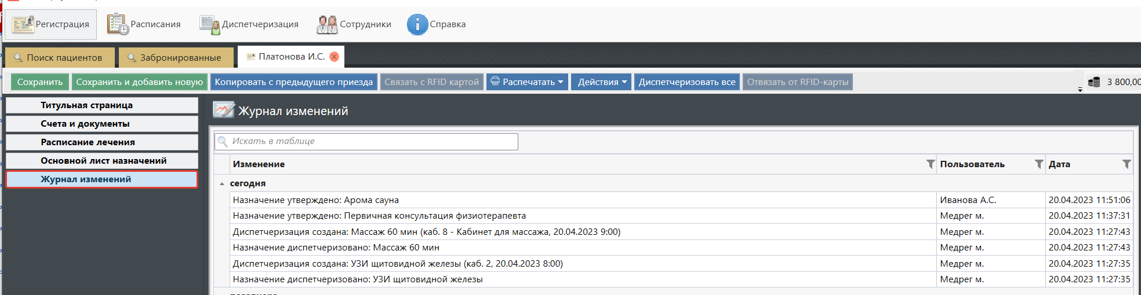The width and height of the screenshot is (1141, 295).
Task: Open the Сотрудники staff icon
Action: pos(327,24)
